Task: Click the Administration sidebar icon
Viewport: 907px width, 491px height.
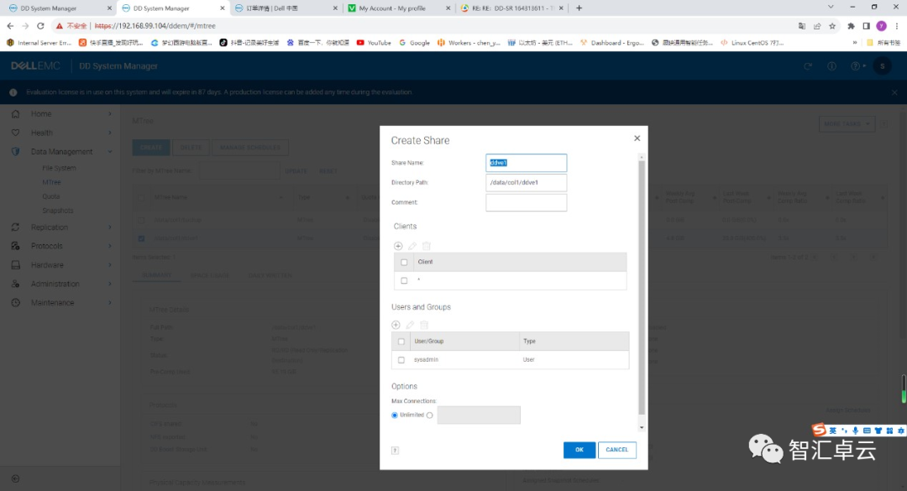Action: click(16, 284)
